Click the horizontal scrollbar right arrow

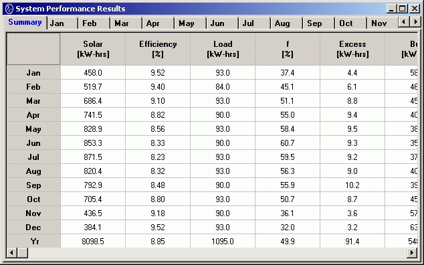point(412,253)
